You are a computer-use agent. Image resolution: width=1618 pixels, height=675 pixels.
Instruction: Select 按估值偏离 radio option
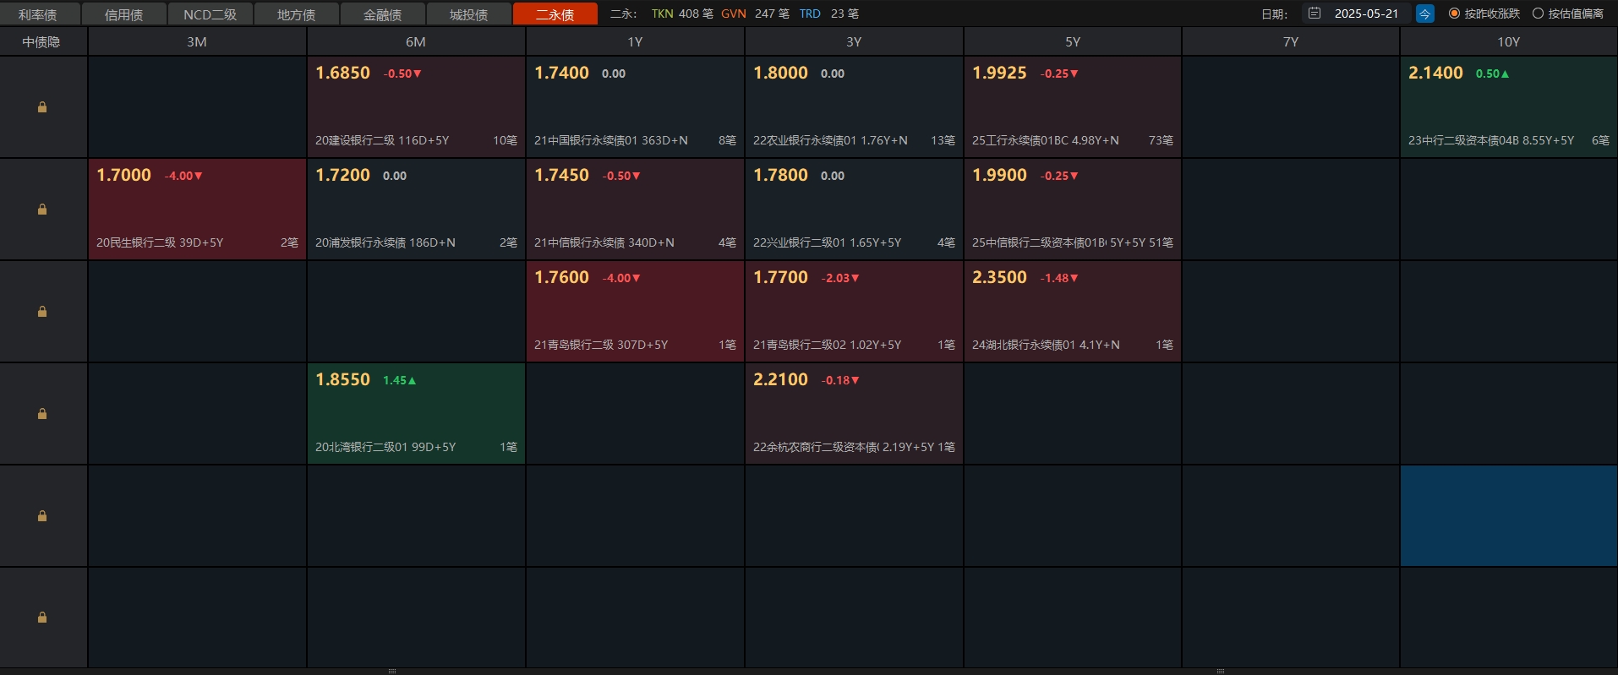[1568, 14]
